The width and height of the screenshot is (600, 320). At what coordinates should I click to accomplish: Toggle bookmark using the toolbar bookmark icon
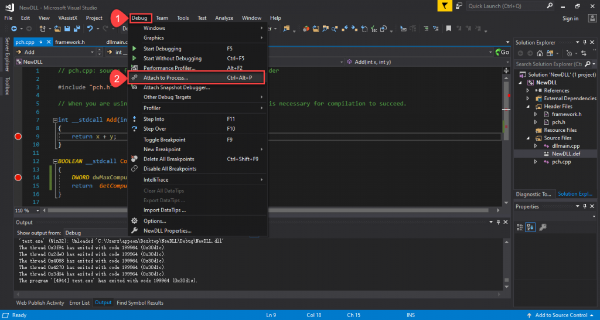448,28
